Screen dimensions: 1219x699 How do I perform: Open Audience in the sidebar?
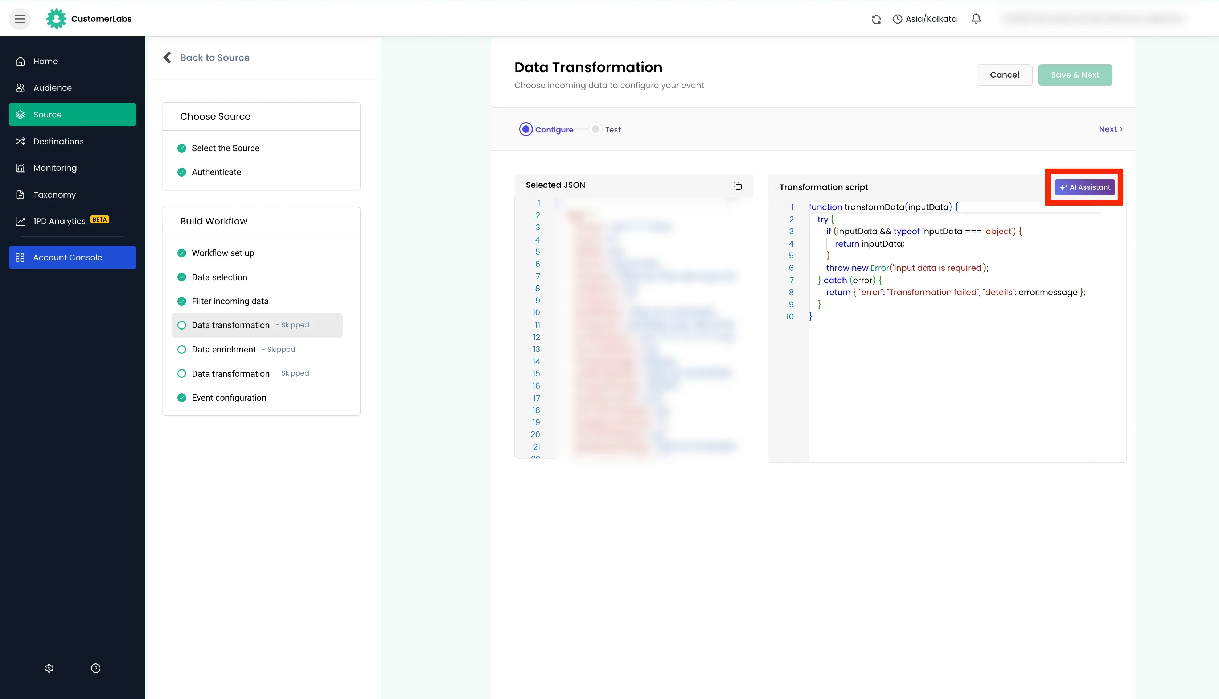[73, 88]
